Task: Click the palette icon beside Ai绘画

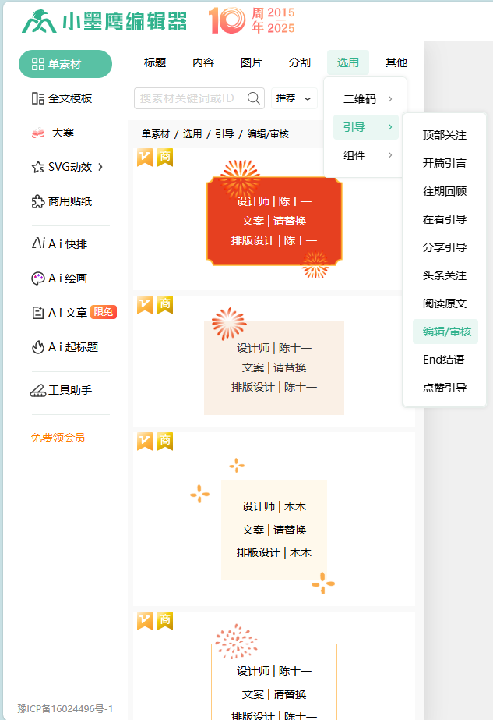Action: [x=38, y=278]
